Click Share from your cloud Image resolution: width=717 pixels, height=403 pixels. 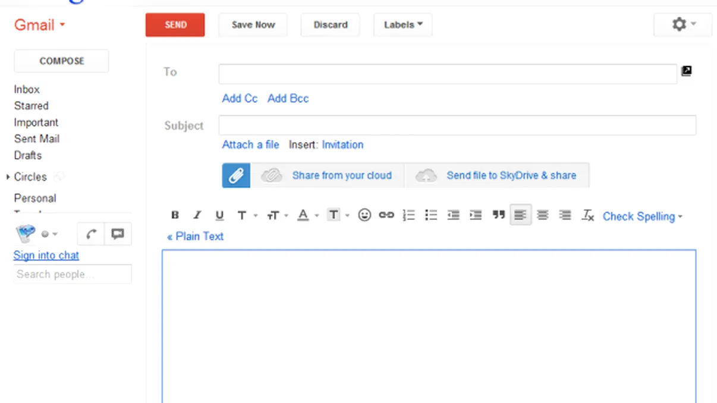click(x=328, y=175)
